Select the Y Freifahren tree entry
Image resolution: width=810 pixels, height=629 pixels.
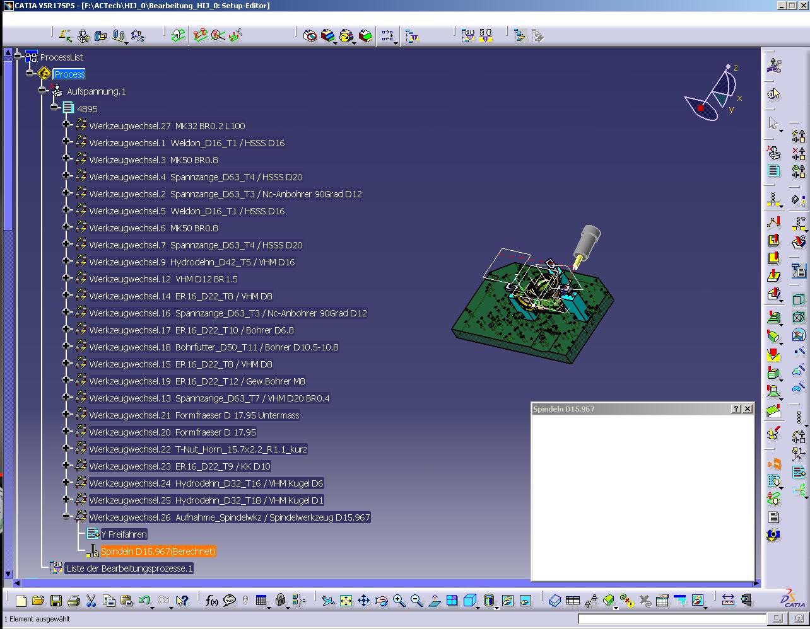coord(124,534)
